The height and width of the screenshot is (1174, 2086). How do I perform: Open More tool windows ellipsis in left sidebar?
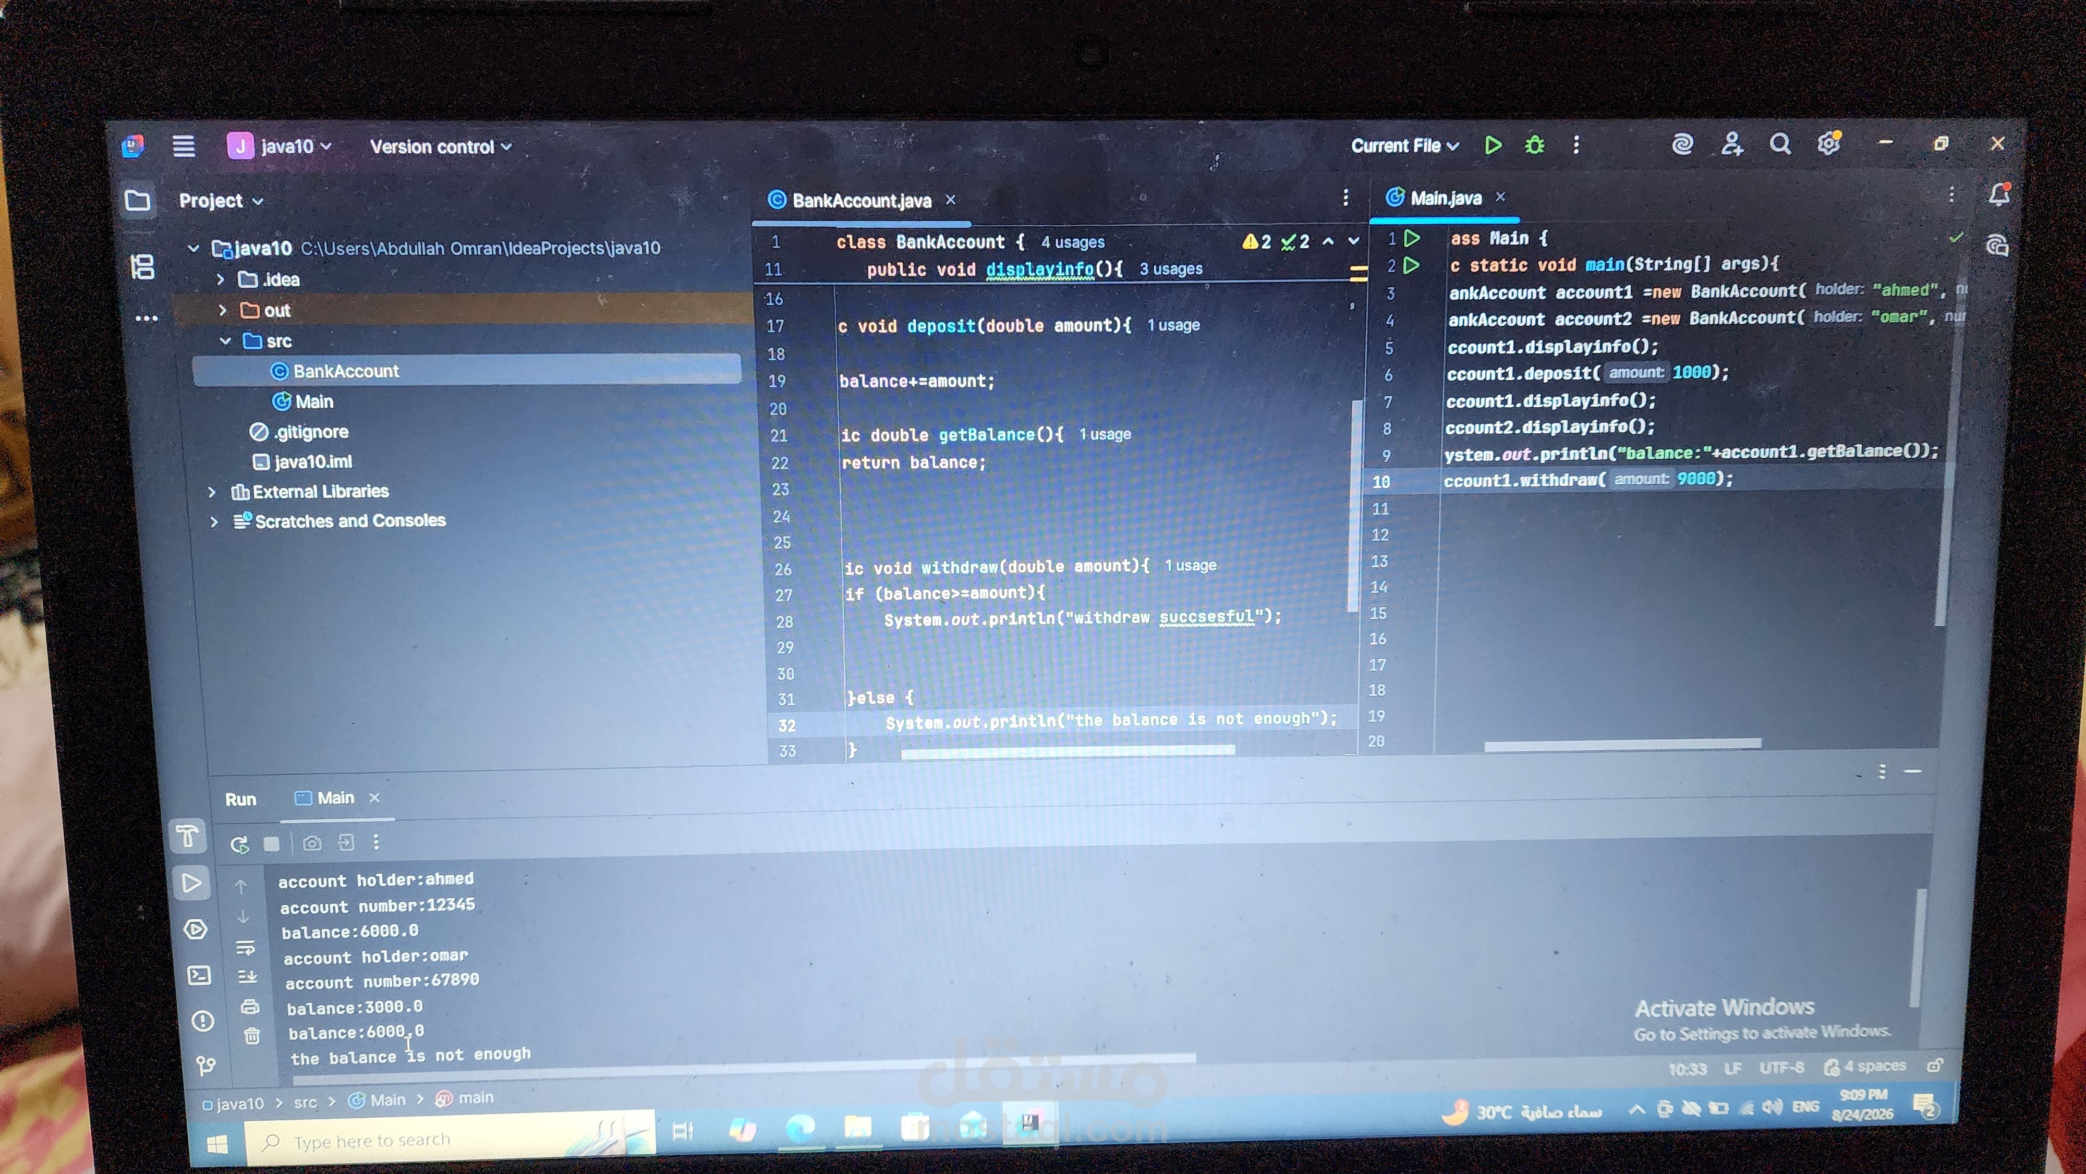tap(147, 318)
